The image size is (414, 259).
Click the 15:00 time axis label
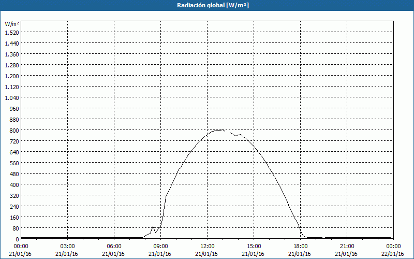(254, 247)
